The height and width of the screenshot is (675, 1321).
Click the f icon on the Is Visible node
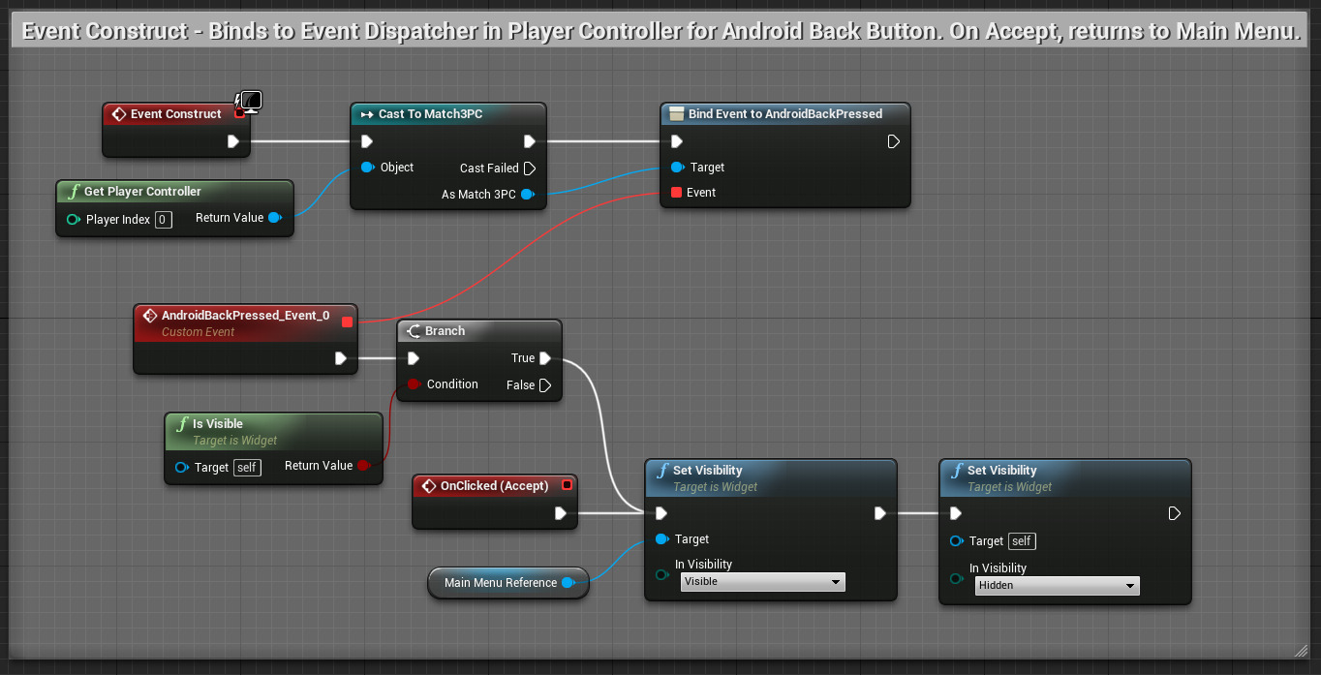(x=182, y=423)
